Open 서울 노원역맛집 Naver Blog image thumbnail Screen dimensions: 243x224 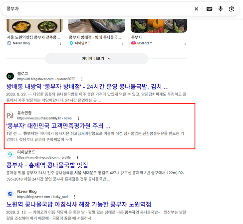[x=34, y=26]
